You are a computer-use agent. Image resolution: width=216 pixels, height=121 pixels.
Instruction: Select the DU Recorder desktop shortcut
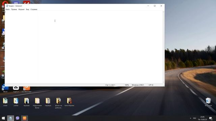click(27, 89)
